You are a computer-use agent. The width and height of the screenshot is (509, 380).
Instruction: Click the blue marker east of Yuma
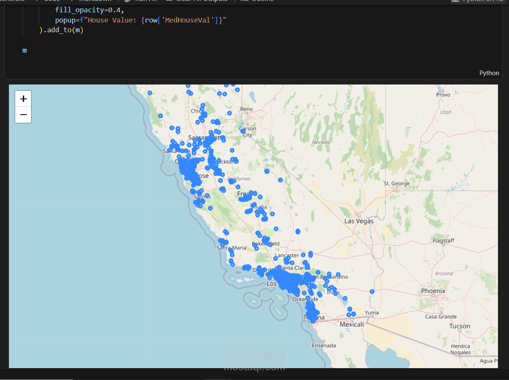click(372, 291)
